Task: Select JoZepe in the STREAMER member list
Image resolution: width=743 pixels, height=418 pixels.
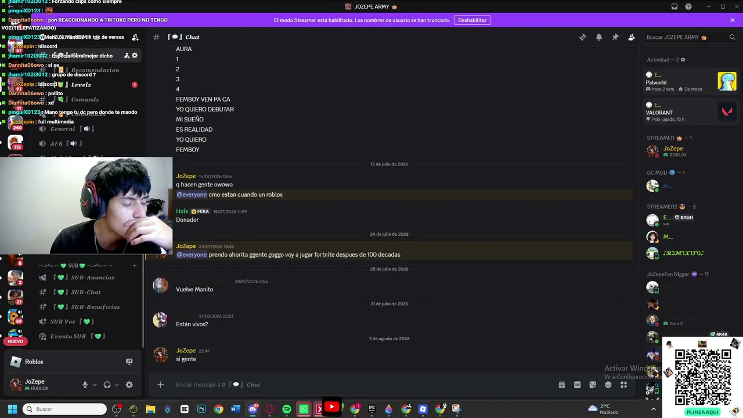Action: [x=691, y=151]
